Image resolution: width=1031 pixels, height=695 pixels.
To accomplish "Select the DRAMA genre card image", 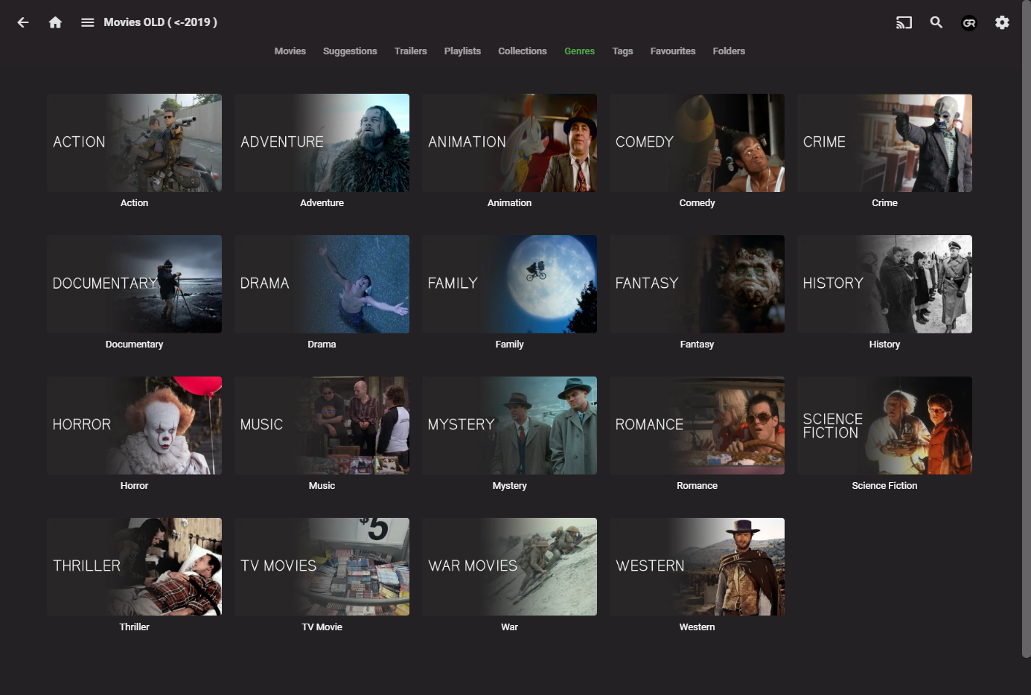I will 322,284.
